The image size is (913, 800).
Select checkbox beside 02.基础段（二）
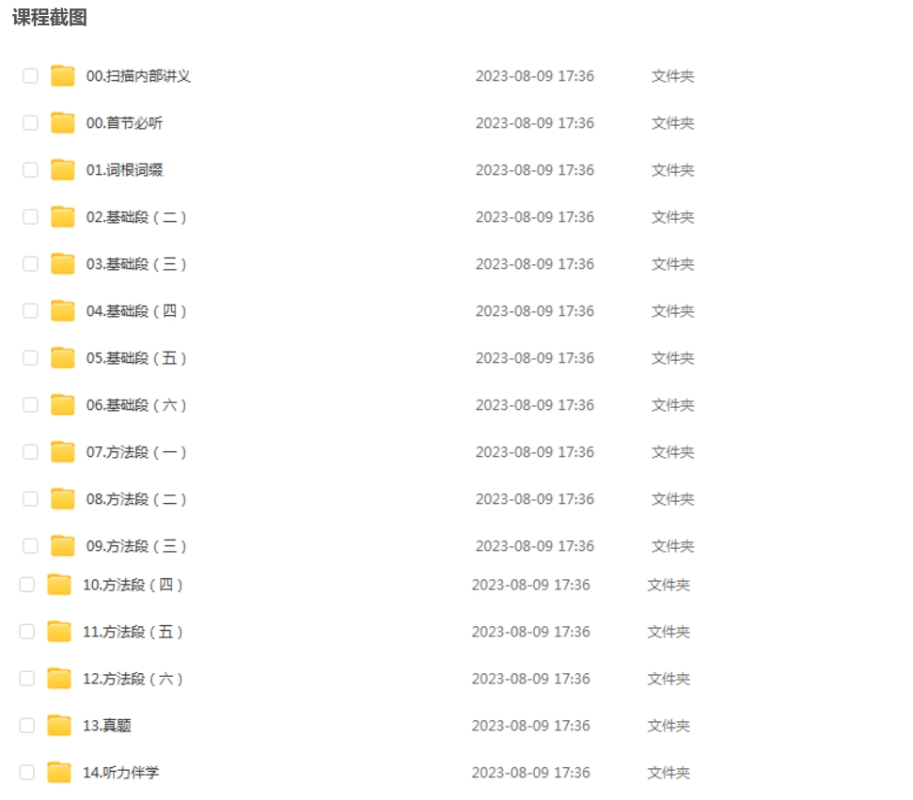[30, 217]
